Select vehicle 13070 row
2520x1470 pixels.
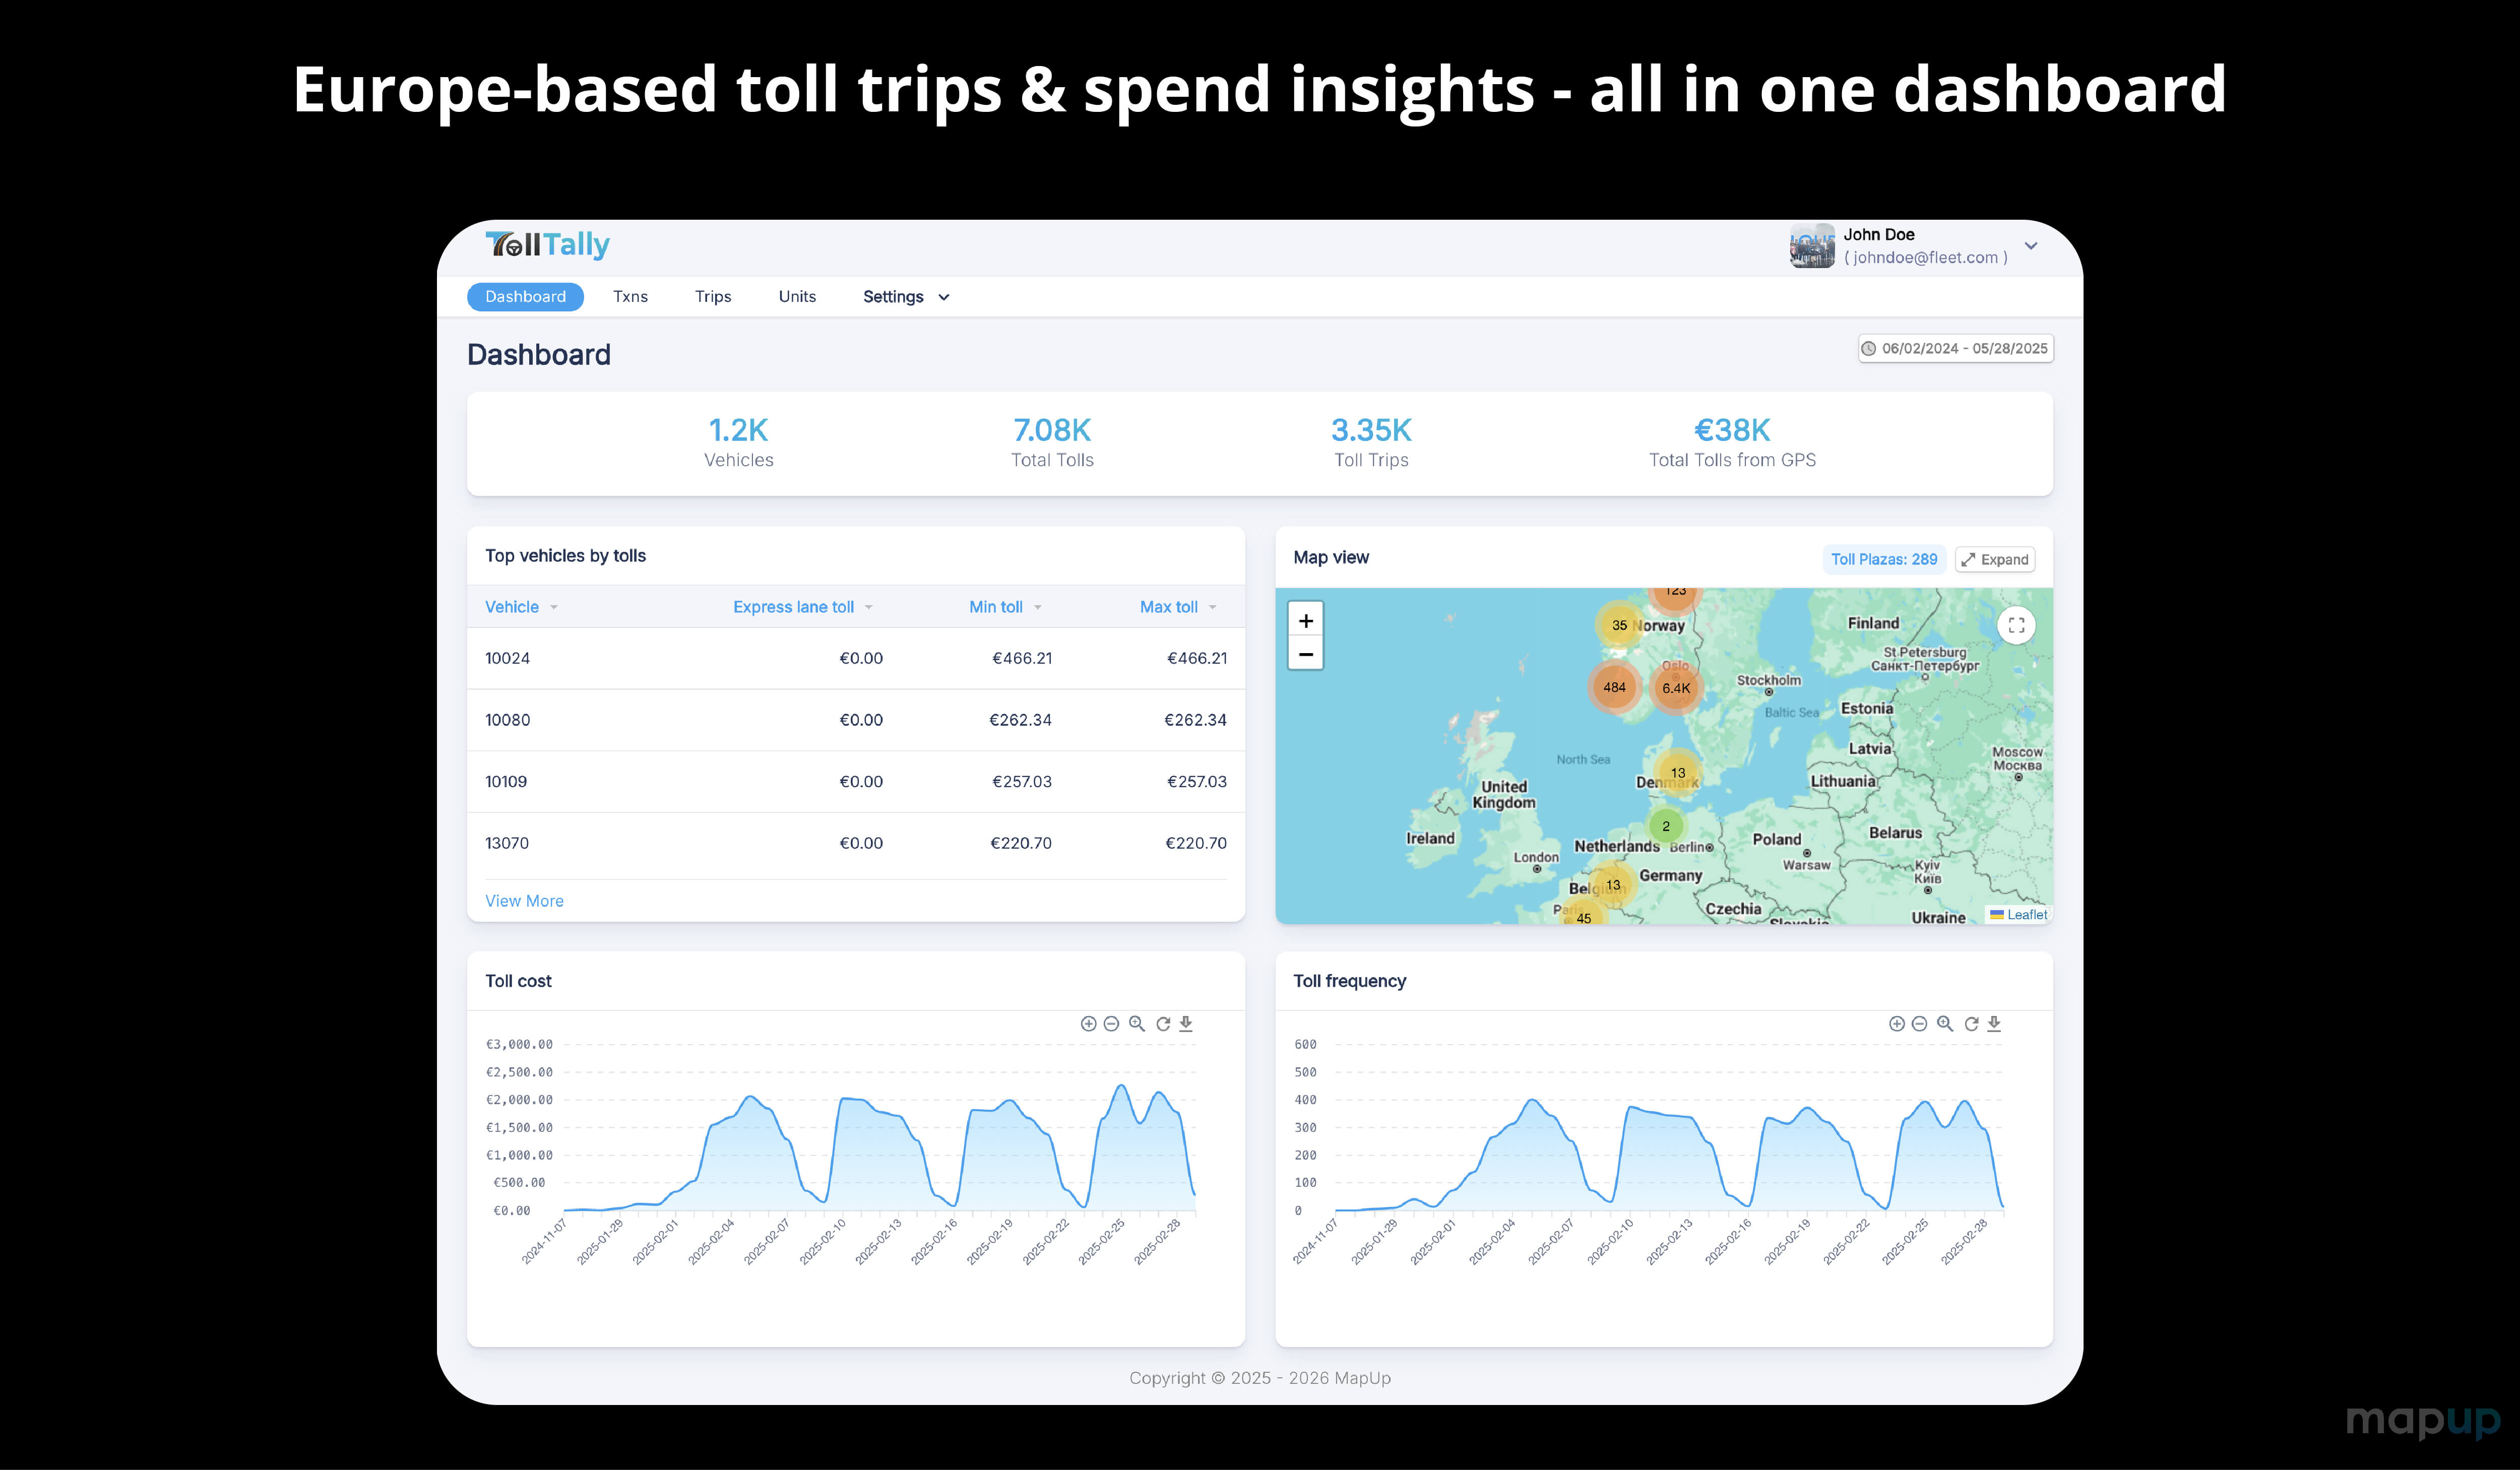856,843
